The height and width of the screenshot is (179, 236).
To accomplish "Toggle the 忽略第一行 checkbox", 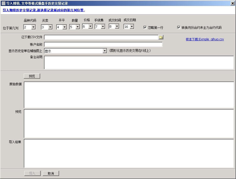I will point(145,27).
